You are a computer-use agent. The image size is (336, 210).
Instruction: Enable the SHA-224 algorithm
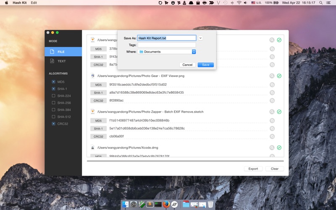[x=54, y=96]
